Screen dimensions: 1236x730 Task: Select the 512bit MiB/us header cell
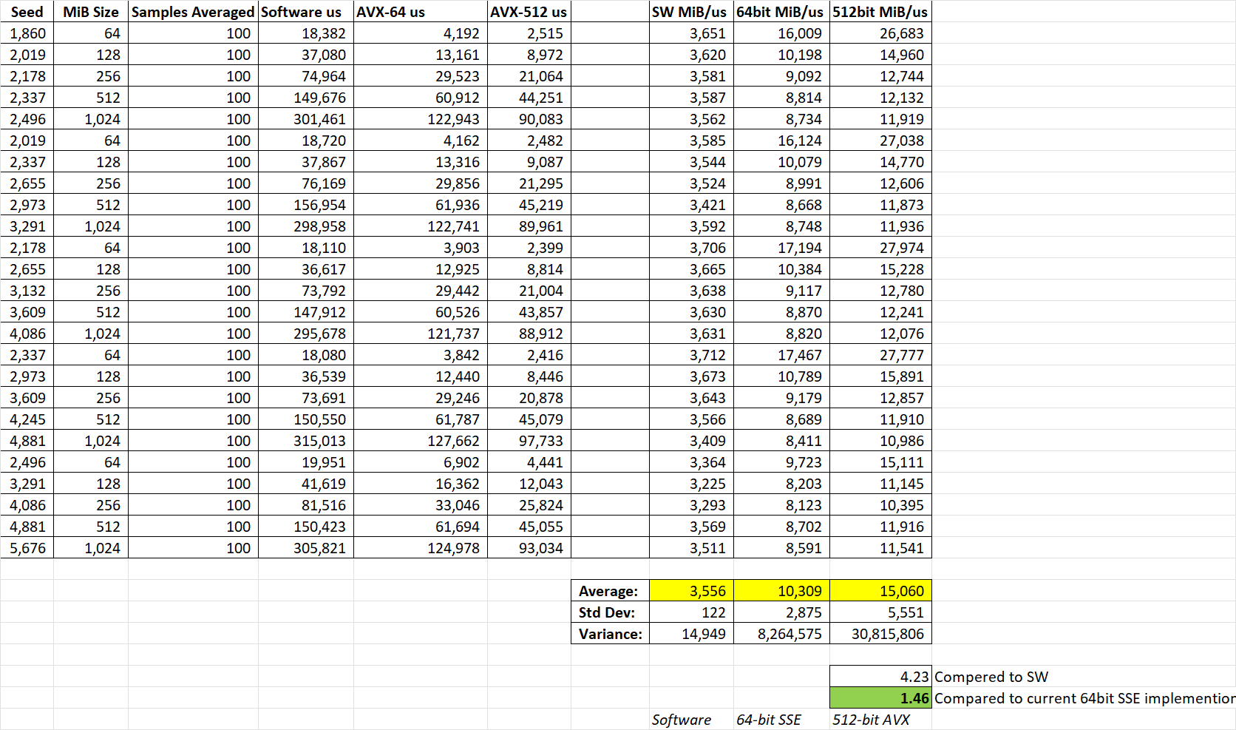(880, 12)
